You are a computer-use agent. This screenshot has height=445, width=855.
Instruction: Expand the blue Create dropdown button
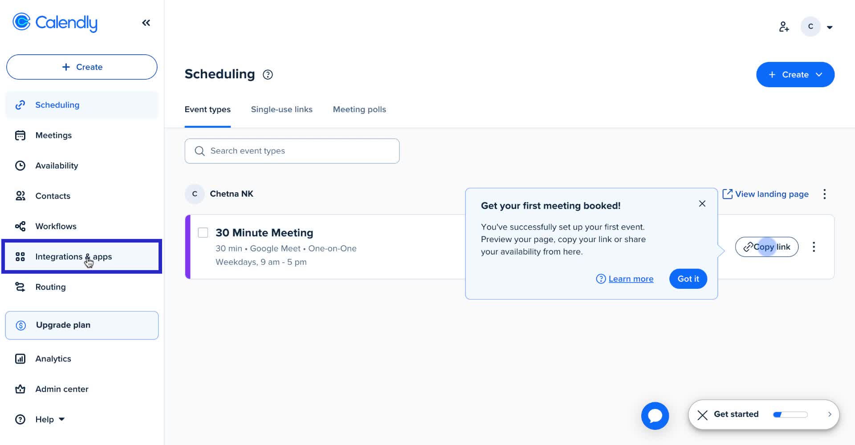click(x=795, y=75)
